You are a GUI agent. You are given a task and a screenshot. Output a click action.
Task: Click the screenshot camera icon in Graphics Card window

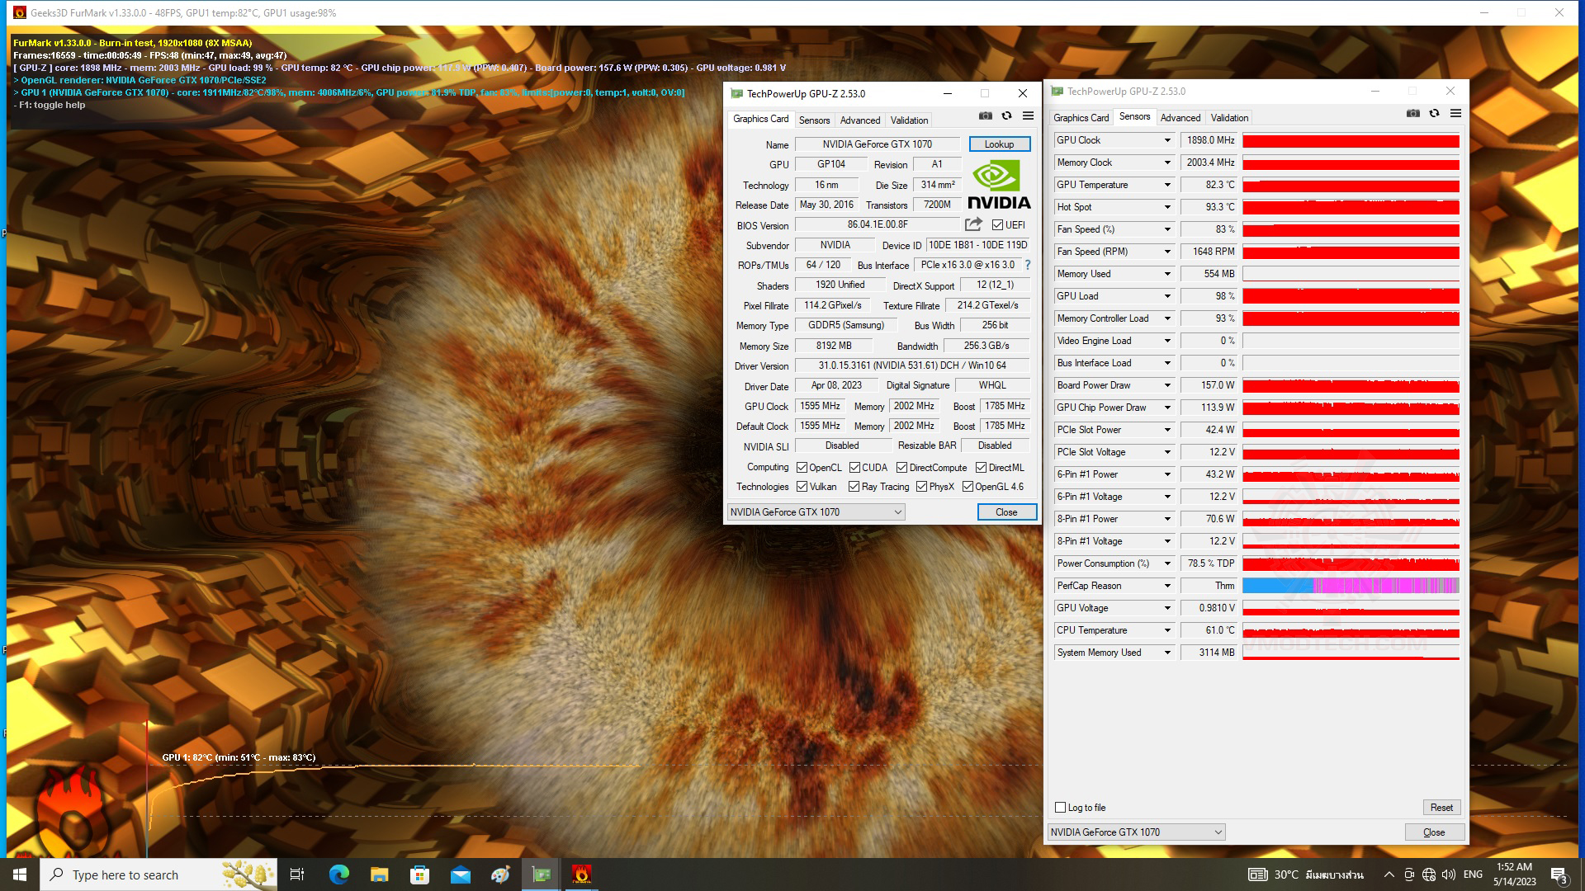985,116
